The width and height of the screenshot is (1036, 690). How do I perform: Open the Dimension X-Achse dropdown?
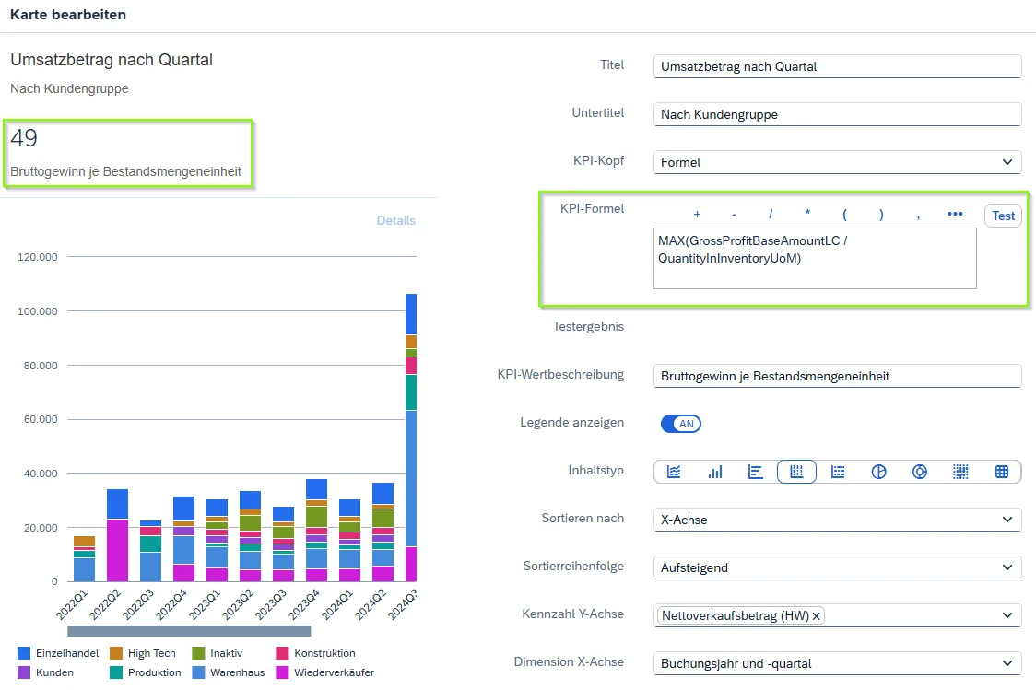click(837, 663)
